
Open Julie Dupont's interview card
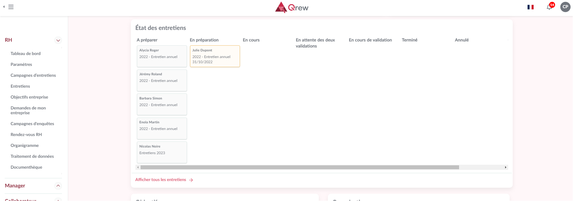215,56
